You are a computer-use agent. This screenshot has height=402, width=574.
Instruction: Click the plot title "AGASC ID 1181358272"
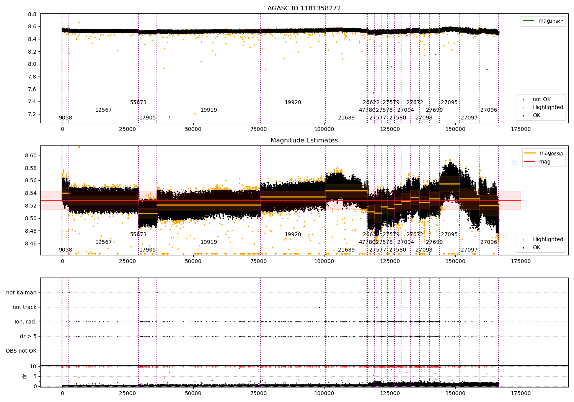[x=304, y=8]
